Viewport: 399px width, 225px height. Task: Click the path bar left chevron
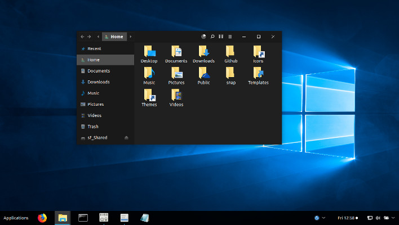click(98, 37)
